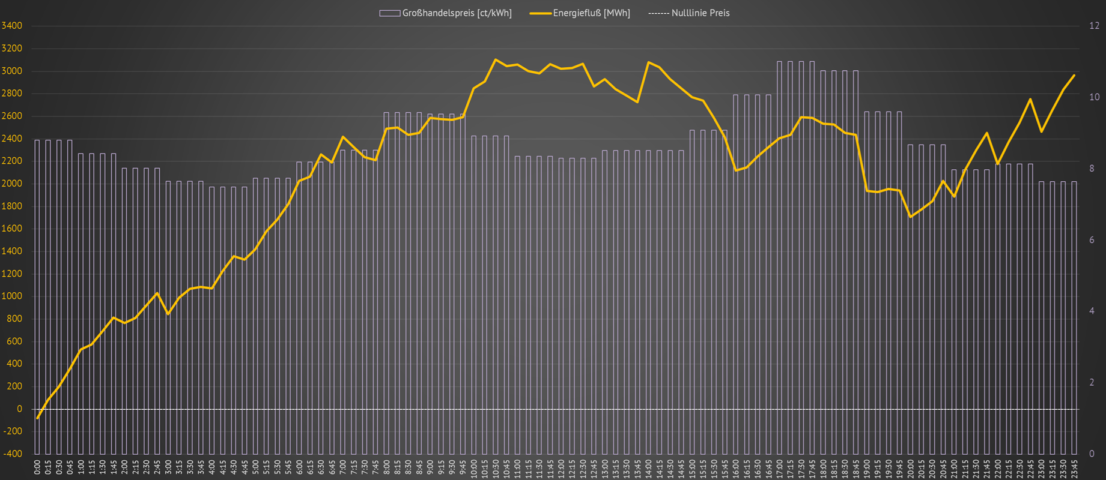The height and width of the screenshot is (480, 1106).
Task: Click the yellow Energiefluß legend line marker
Action: pyautogui.click(x=540, y=13)
